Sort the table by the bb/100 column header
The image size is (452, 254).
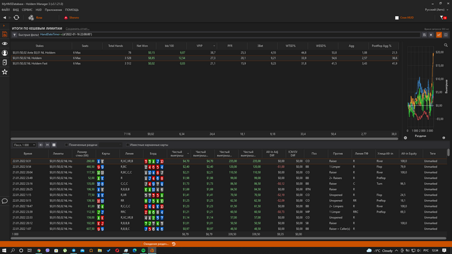169,46
